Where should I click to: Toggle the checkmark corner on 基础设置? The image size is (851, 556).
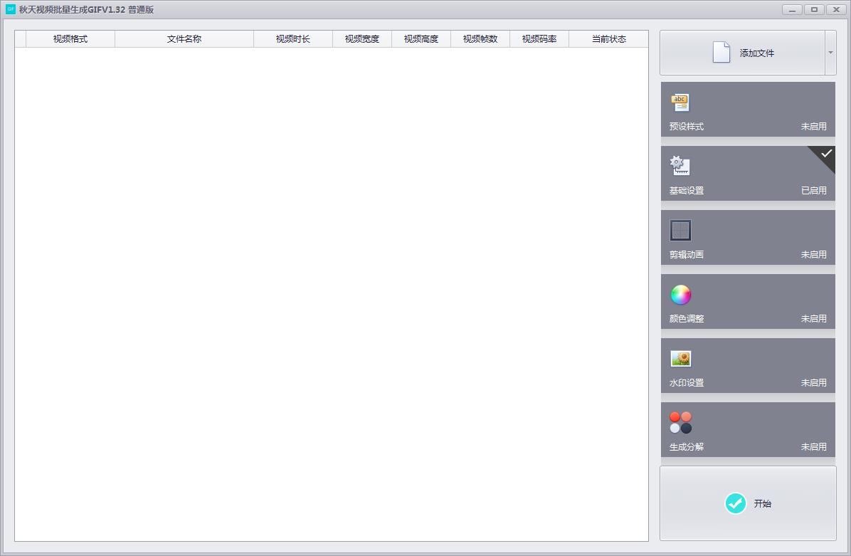click(825, 156)
